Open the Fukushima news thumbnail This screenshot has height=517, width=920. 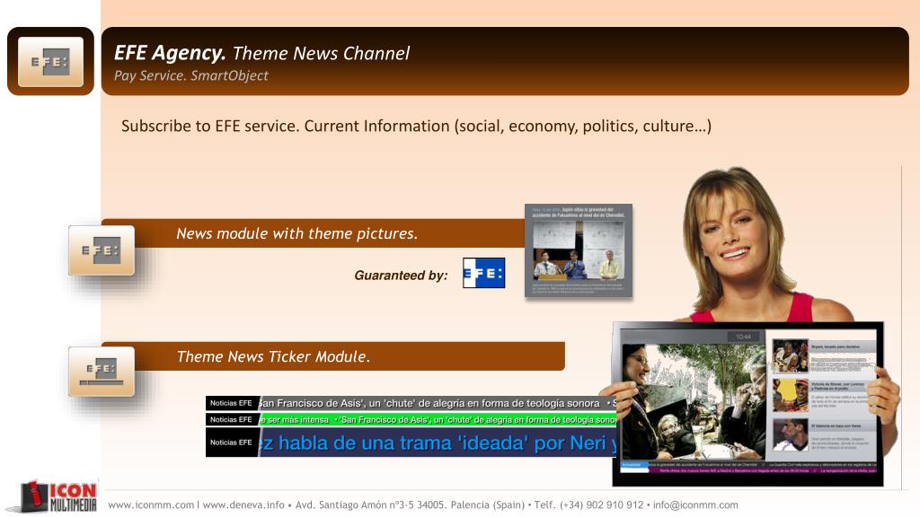click(x=579, y=250)
